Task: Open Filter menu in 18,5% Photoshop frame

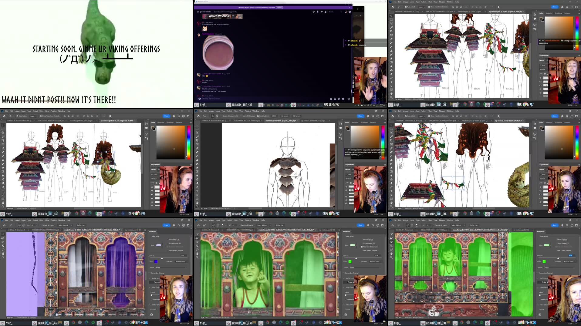Action: click(42, 111)
